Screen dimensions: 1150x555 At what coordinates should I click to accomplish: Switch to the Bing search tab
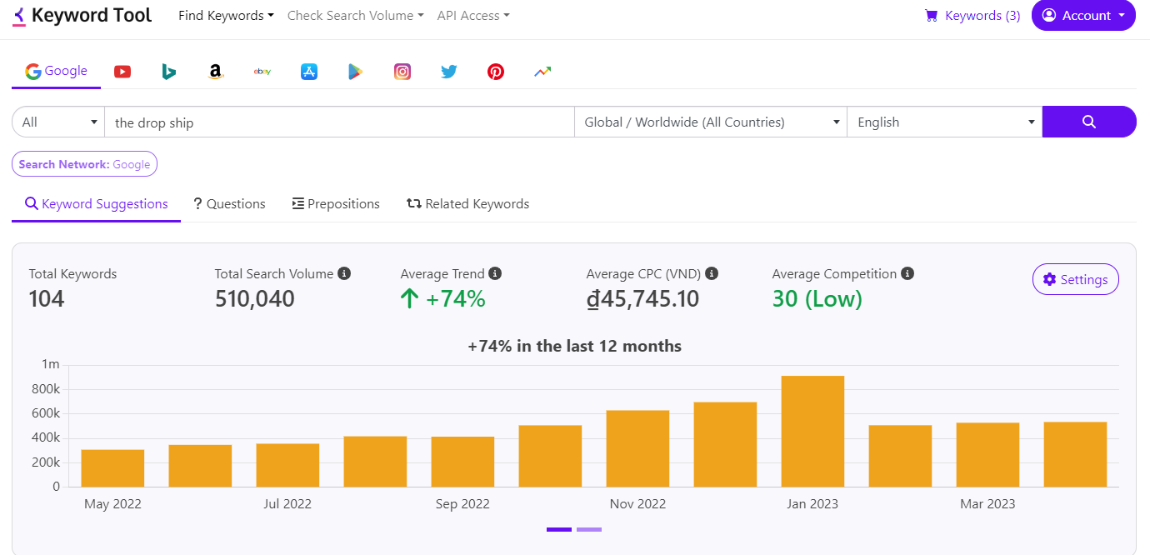pos(169,72)
